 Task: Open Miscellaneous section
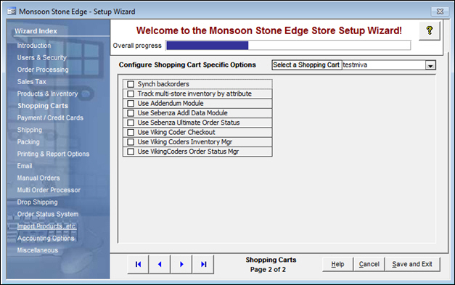[x=38, y=250]
